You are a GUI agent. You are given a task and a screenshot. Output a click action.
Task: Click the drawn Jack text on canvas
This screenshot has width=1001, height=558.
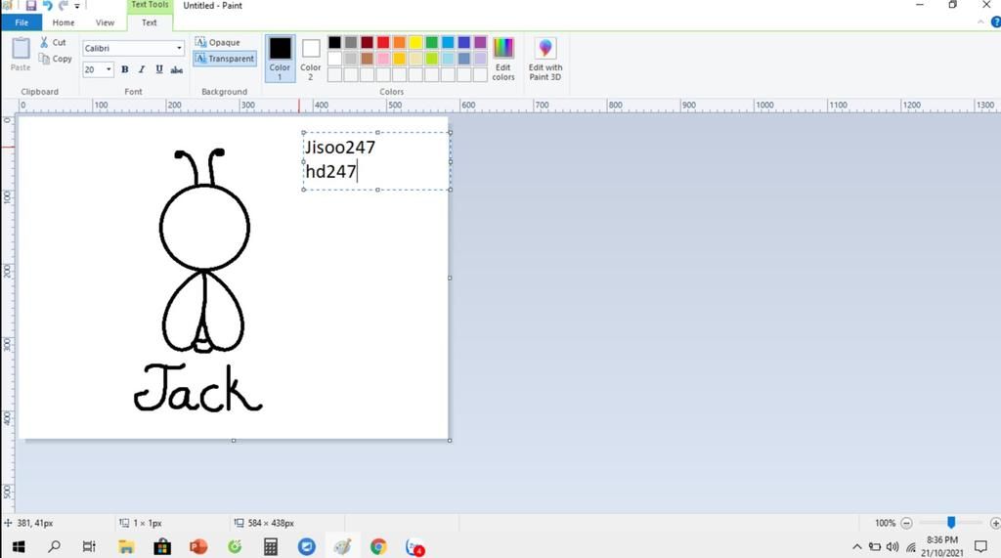tap(197, 388)
